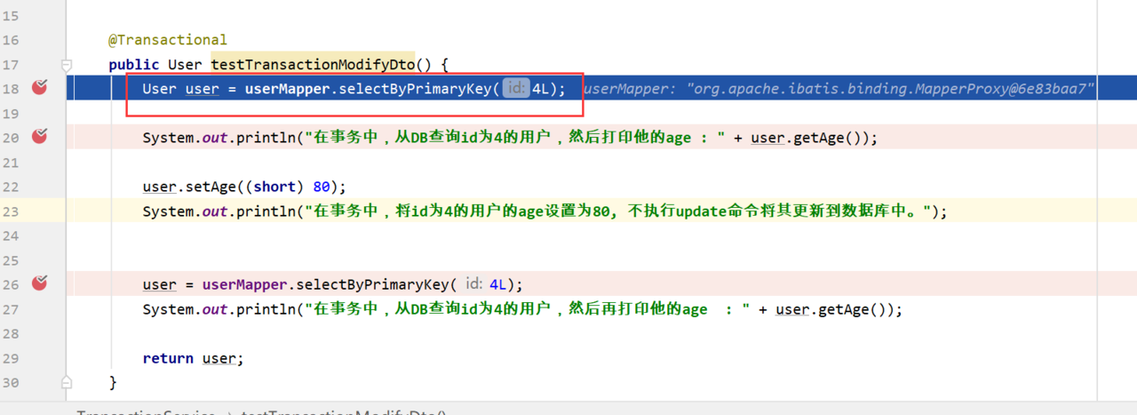The height and width of the screenshot is (415, 1137).
Task: Click the User return type on line 17
Action: click(185, 65)
